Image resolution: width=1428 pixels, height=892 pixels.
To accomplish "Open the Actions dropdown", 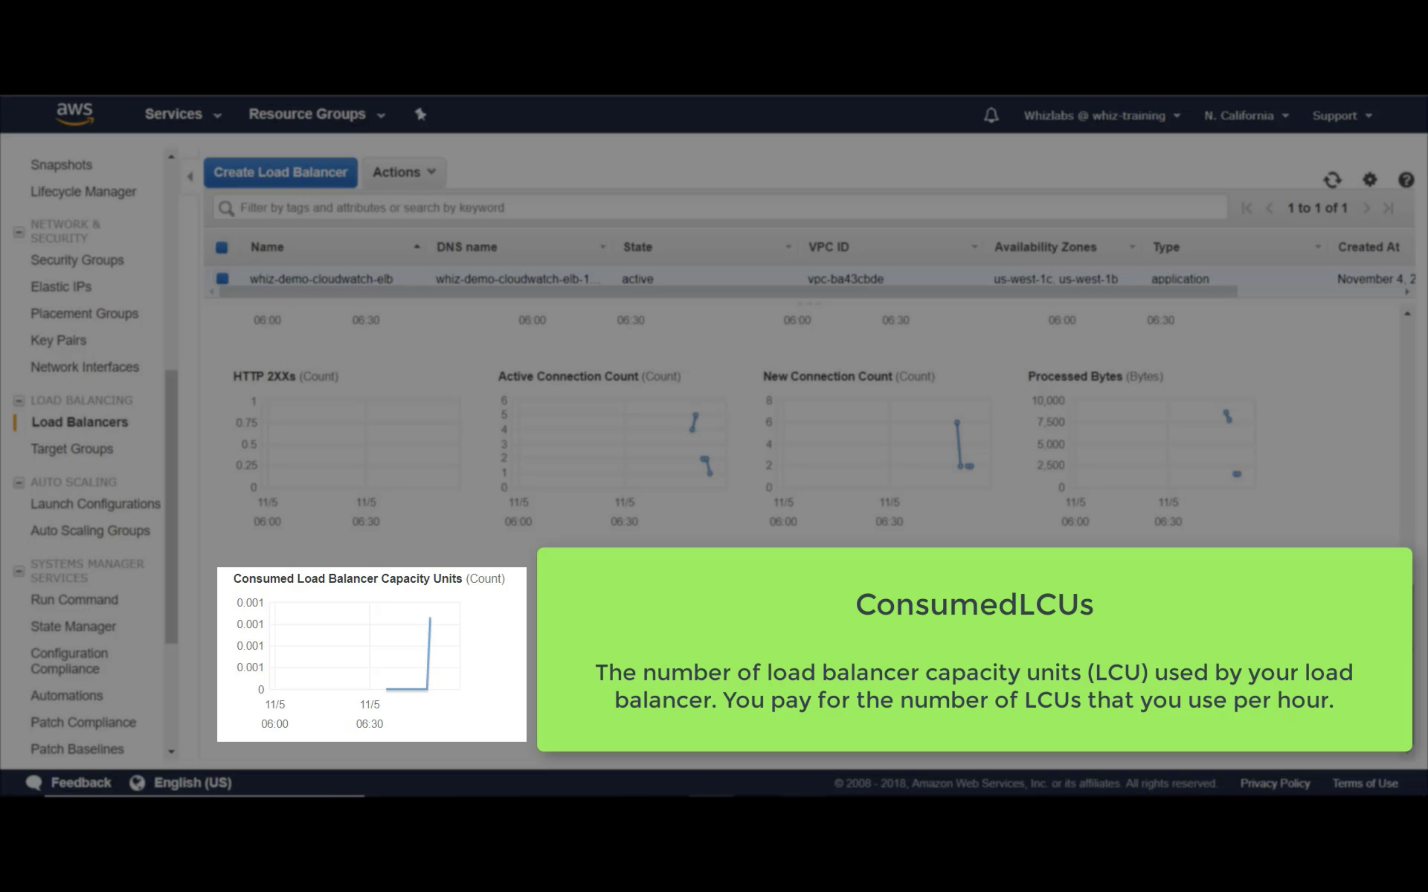I will [404, 172].
